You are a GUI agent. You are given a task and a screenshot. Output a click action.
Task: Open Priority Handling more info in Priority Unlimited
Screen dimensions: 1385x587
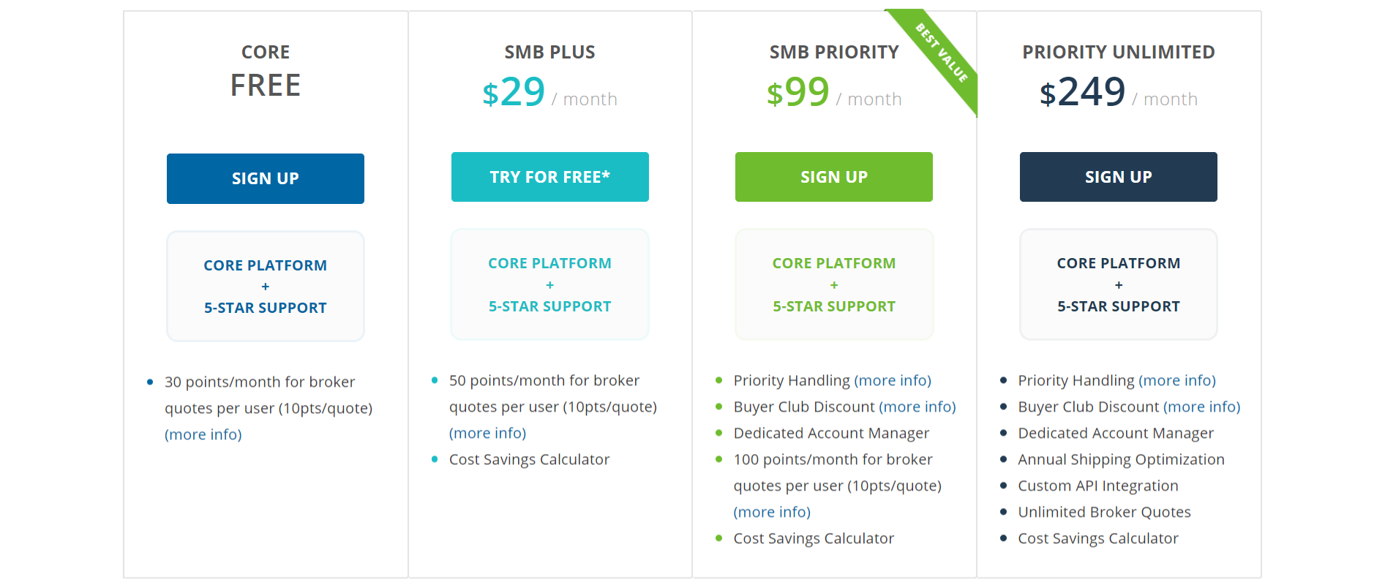(x=1176, y=380)
